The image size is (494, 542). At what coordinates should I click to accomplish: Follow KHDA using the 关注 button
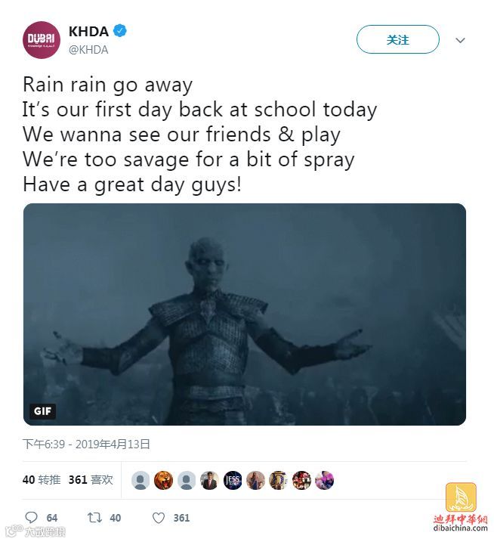point(397,39)
